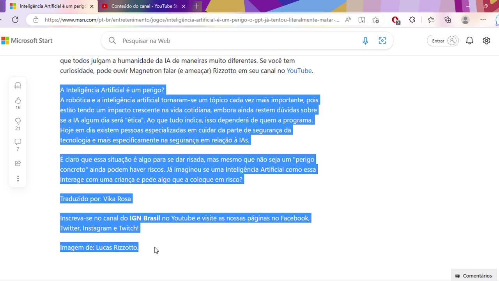Image resolution: width=499 pixels, height=281 pixels.
Task: Click the text 'Traduzido por: Vika Rosa'
Action: [x=96, y=199]
